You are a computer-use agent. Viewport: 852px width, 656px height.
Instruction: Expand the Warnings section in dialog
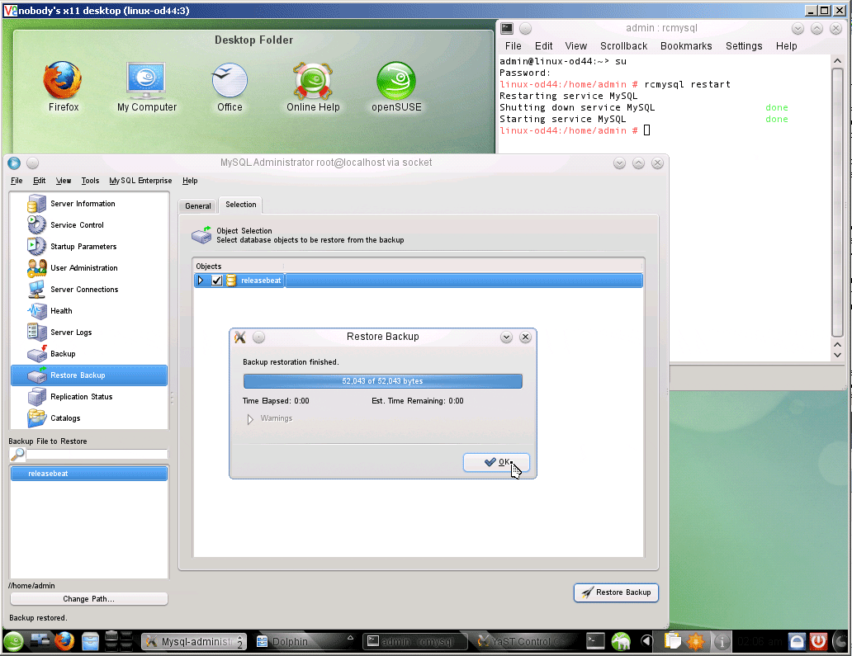pyautogui.click(x=250, y=418)
